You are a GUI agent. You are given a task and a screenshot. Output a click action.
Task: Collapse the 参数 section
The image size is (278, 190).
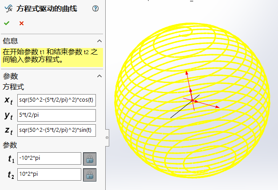click(x=99, y=76)
